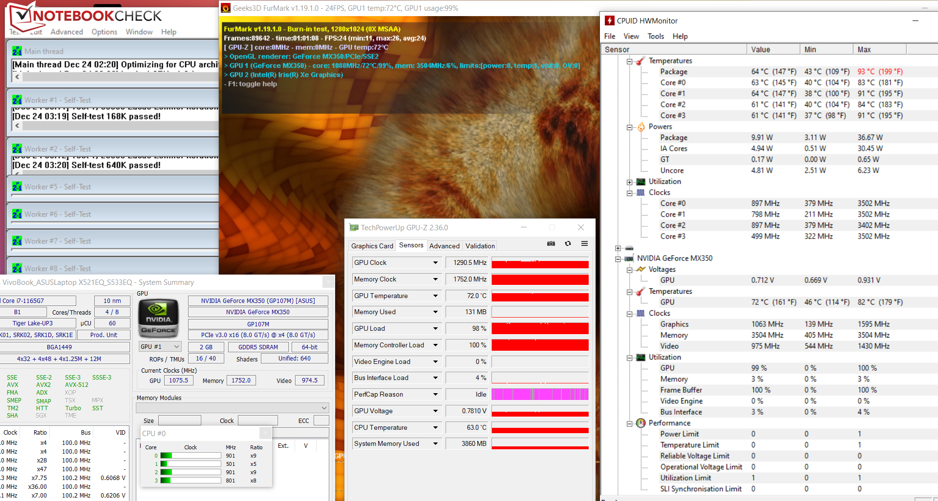Open the GPU-Z hamburger menu

(x=584, y=243)
